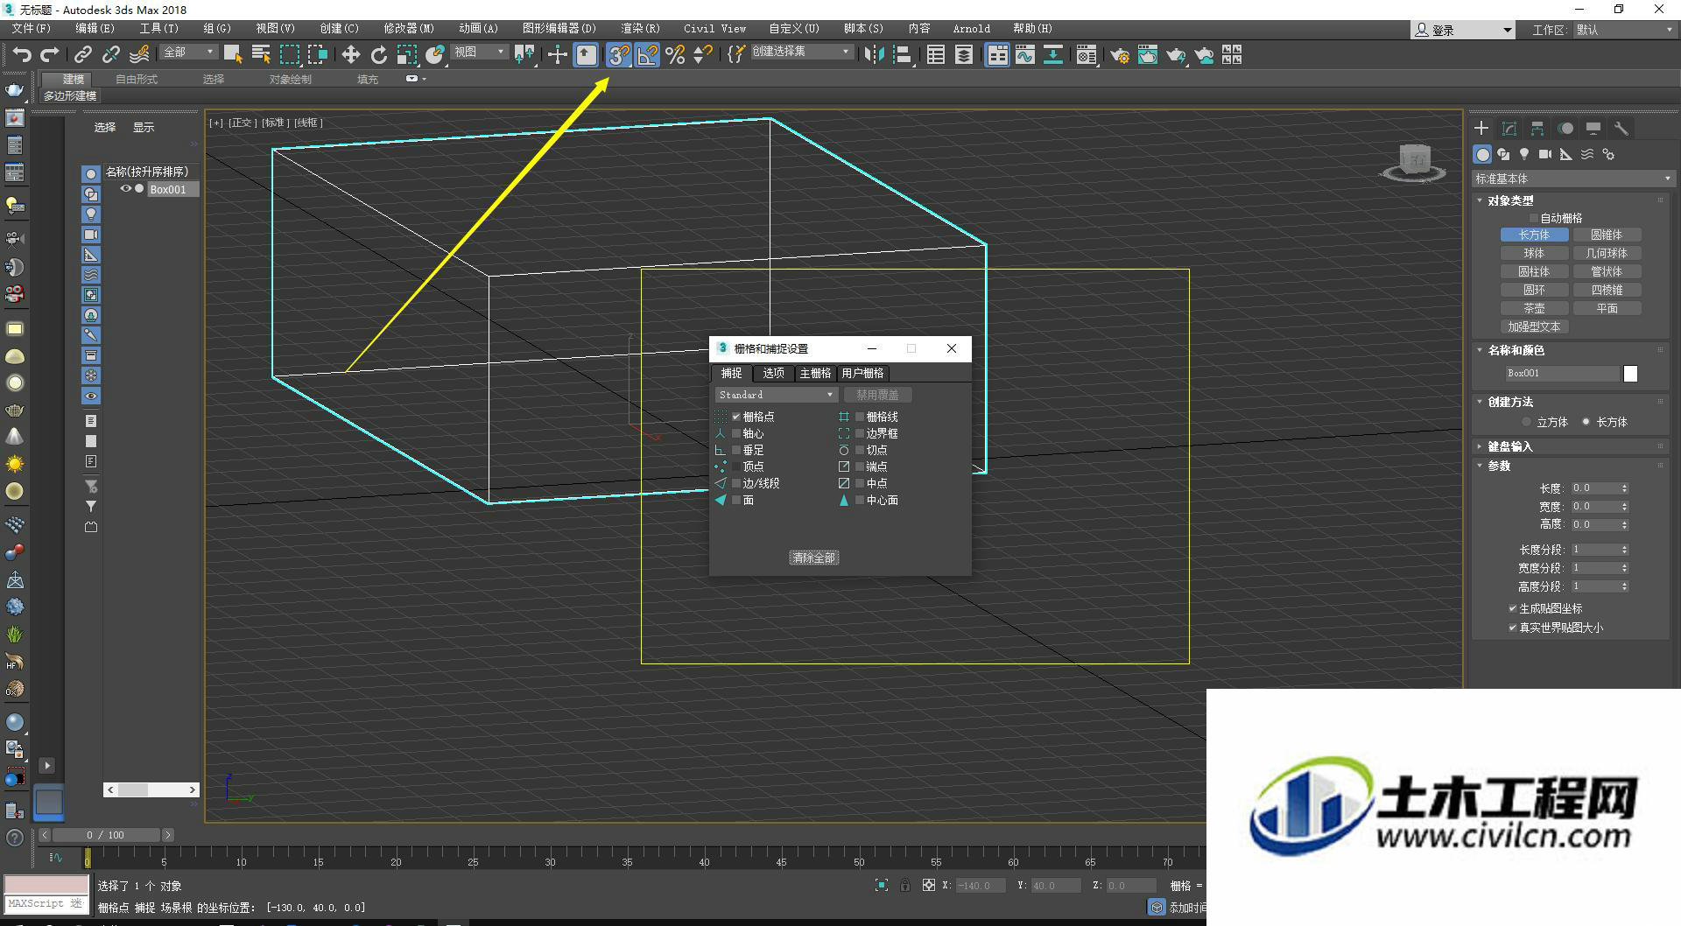Toggle the Percent Snap button

click(x=675, y=55)
